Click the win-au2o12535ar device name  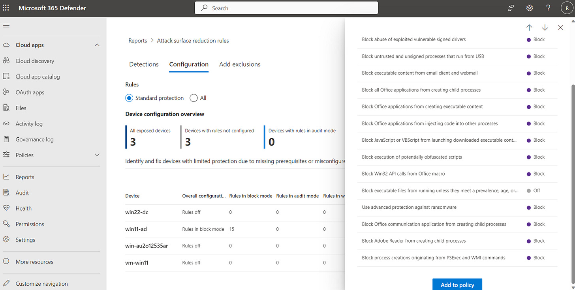147,246
